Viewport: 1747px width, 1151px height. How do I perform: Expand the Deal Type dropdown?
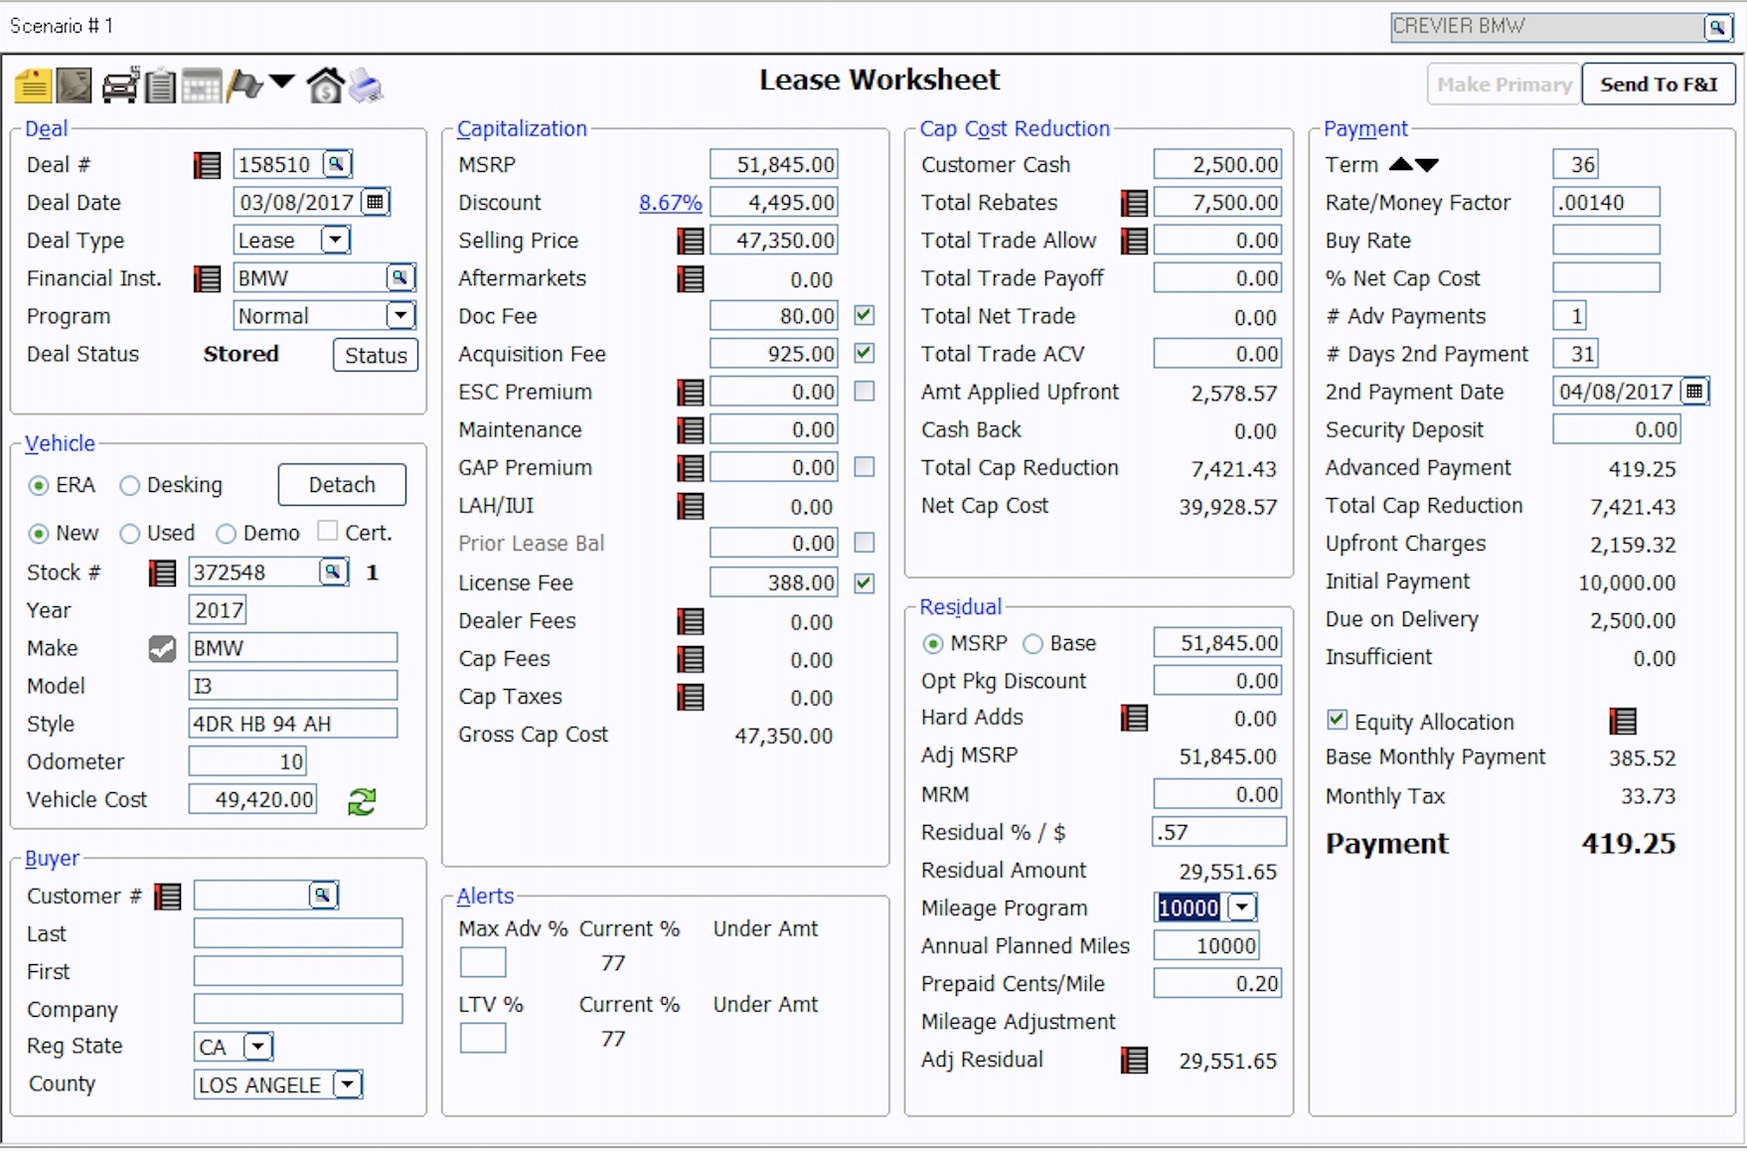tap(336, 241)
